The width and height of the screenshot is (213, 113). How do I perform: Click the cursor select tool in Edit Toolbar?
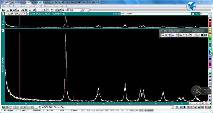click(162, 35)
